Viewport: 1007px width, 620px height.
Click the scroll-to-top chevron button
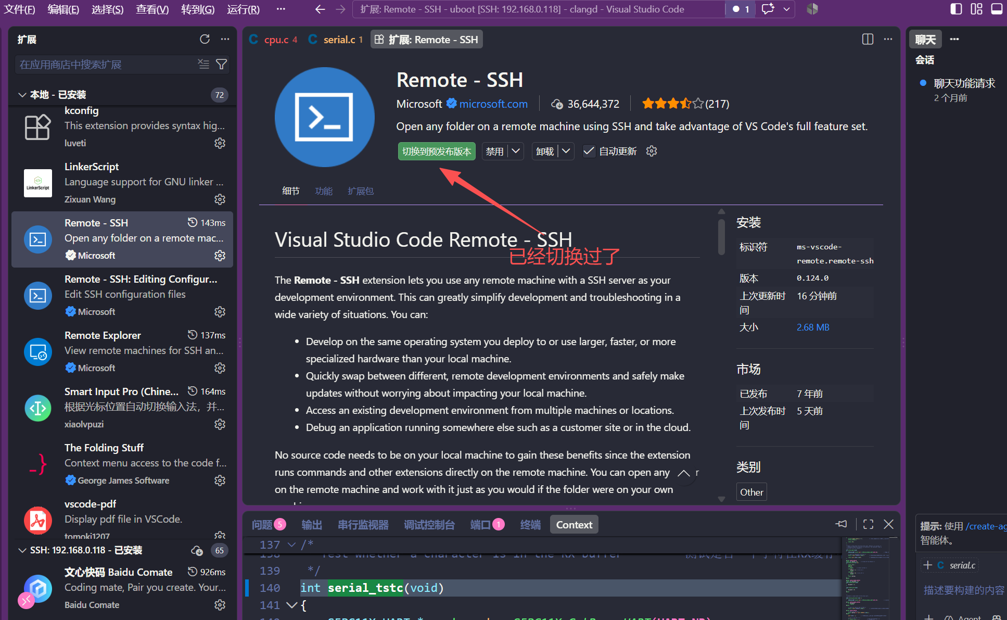tap(684, 473)
